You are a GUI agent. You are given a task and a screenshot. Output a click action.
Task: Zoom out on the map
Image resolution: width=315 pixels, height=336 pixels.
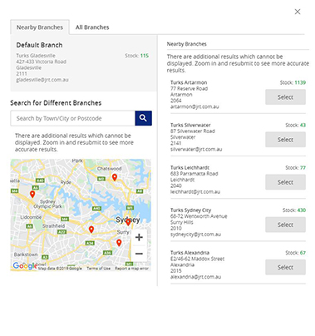click(x=139, y=254)
